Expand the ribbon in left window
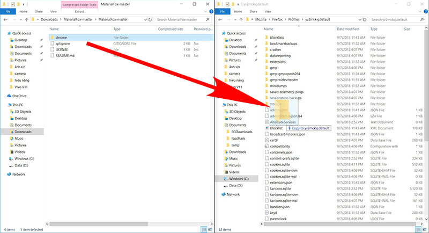This screenshot has height=233, width=429. pos(205,11)
